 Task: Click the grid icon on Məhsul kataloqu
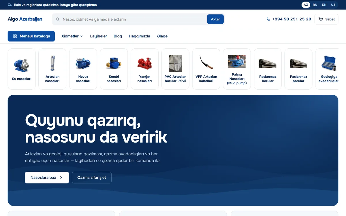15,36
